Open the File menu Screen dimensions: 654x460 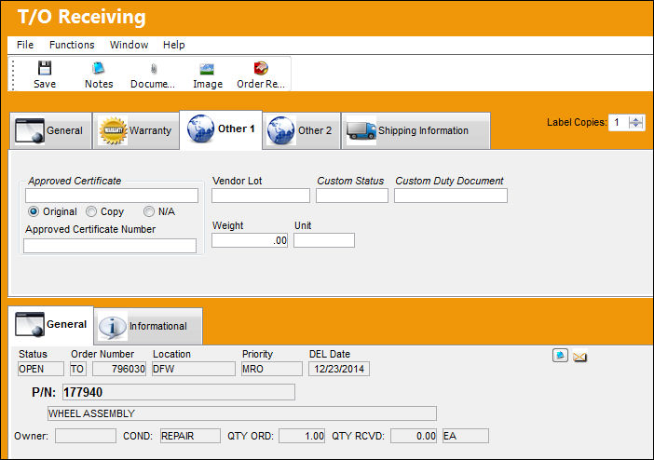point(25,45)
